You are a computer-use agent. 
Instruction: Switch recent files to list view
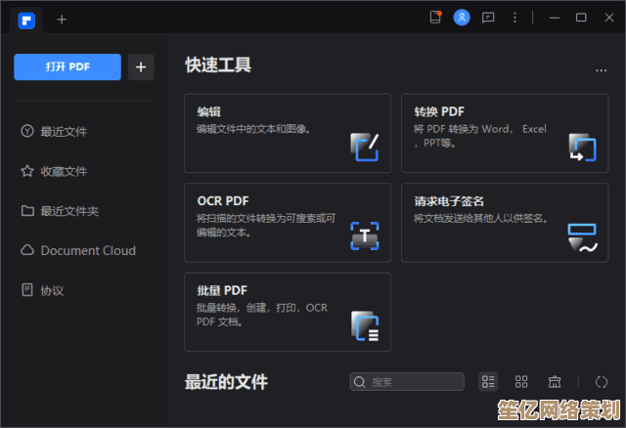tap(489, 382)
